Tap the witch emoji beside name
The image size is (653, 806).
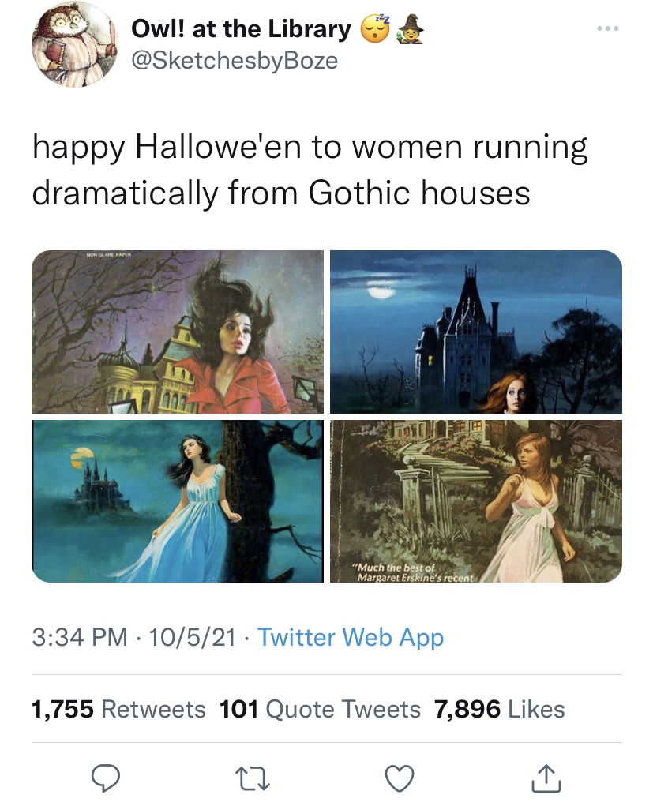click(410, 29)
